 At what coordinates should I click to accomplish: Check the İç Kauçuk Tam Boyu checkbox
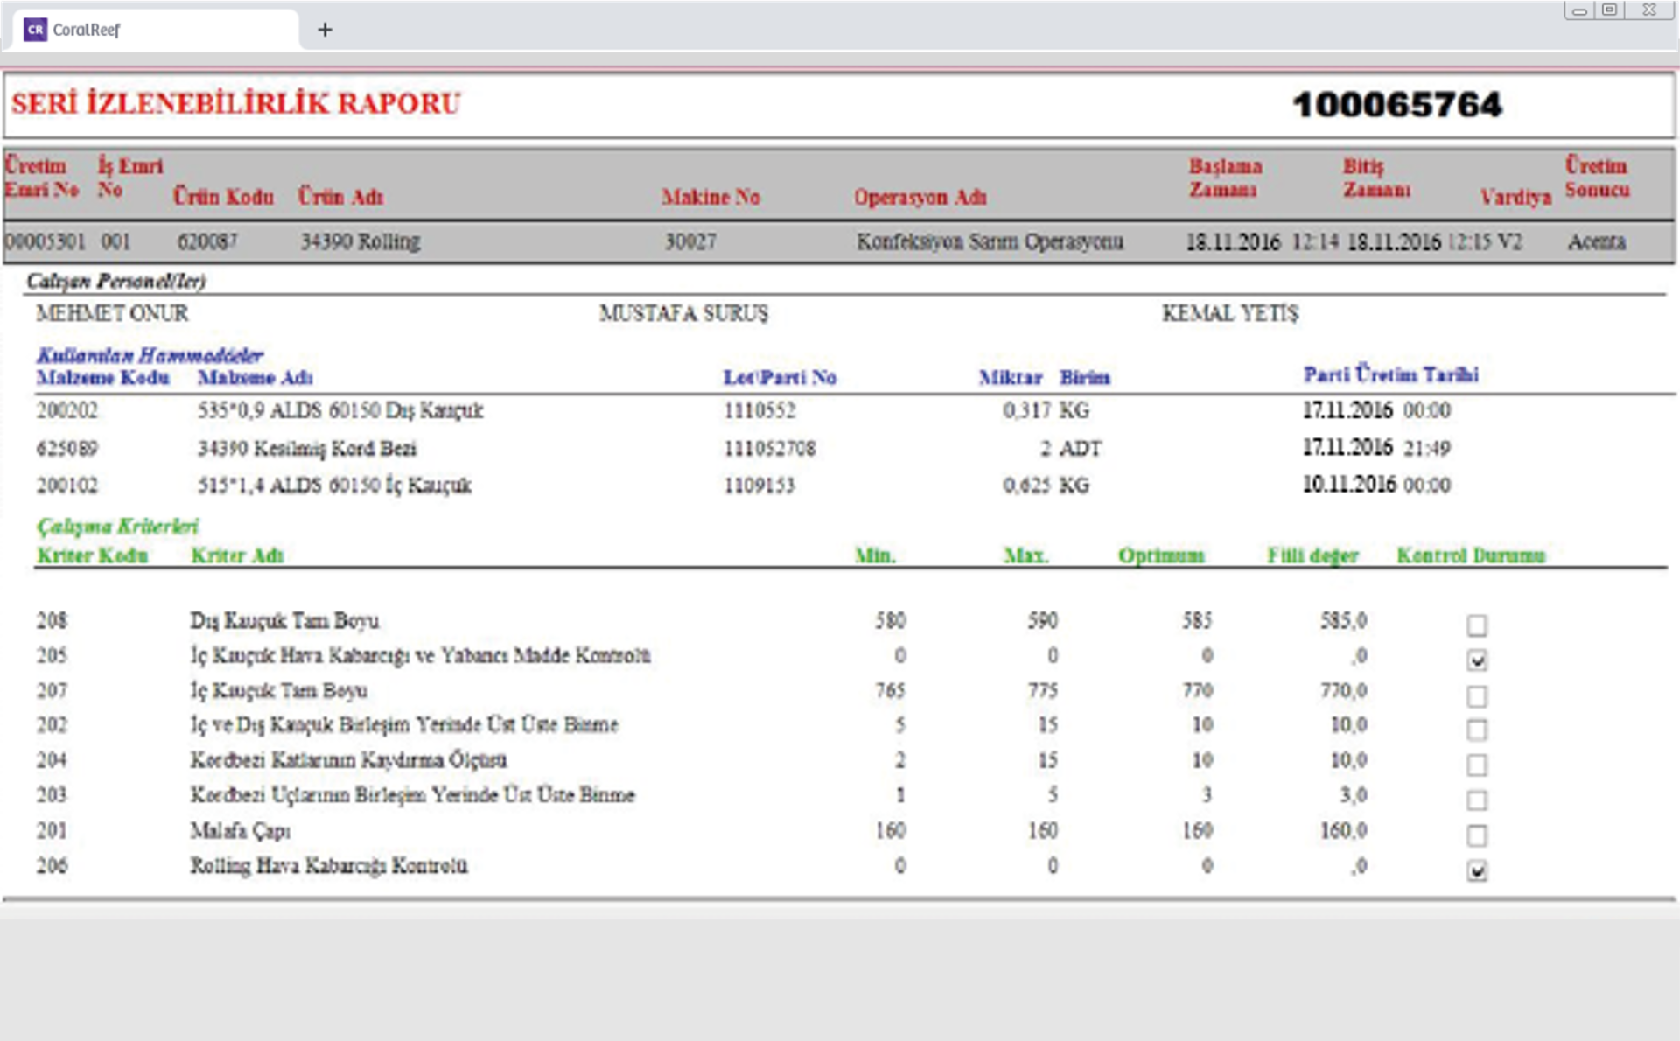pyautogui.click(x=1477, y=696)
